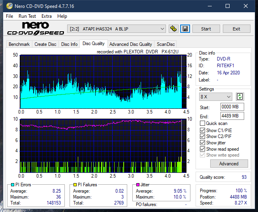The height and width of the screenshot is (212, 258).
Task: Click the disc type DVD-R value
Action: coord(224,59)
